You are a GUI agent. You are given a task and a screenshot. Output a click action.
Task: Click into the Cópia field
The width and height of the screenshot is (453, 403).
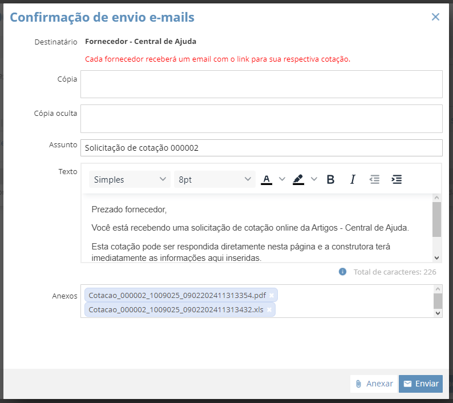coord(261,84)
